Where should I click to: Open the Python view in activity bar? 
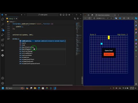click(3, 55)
